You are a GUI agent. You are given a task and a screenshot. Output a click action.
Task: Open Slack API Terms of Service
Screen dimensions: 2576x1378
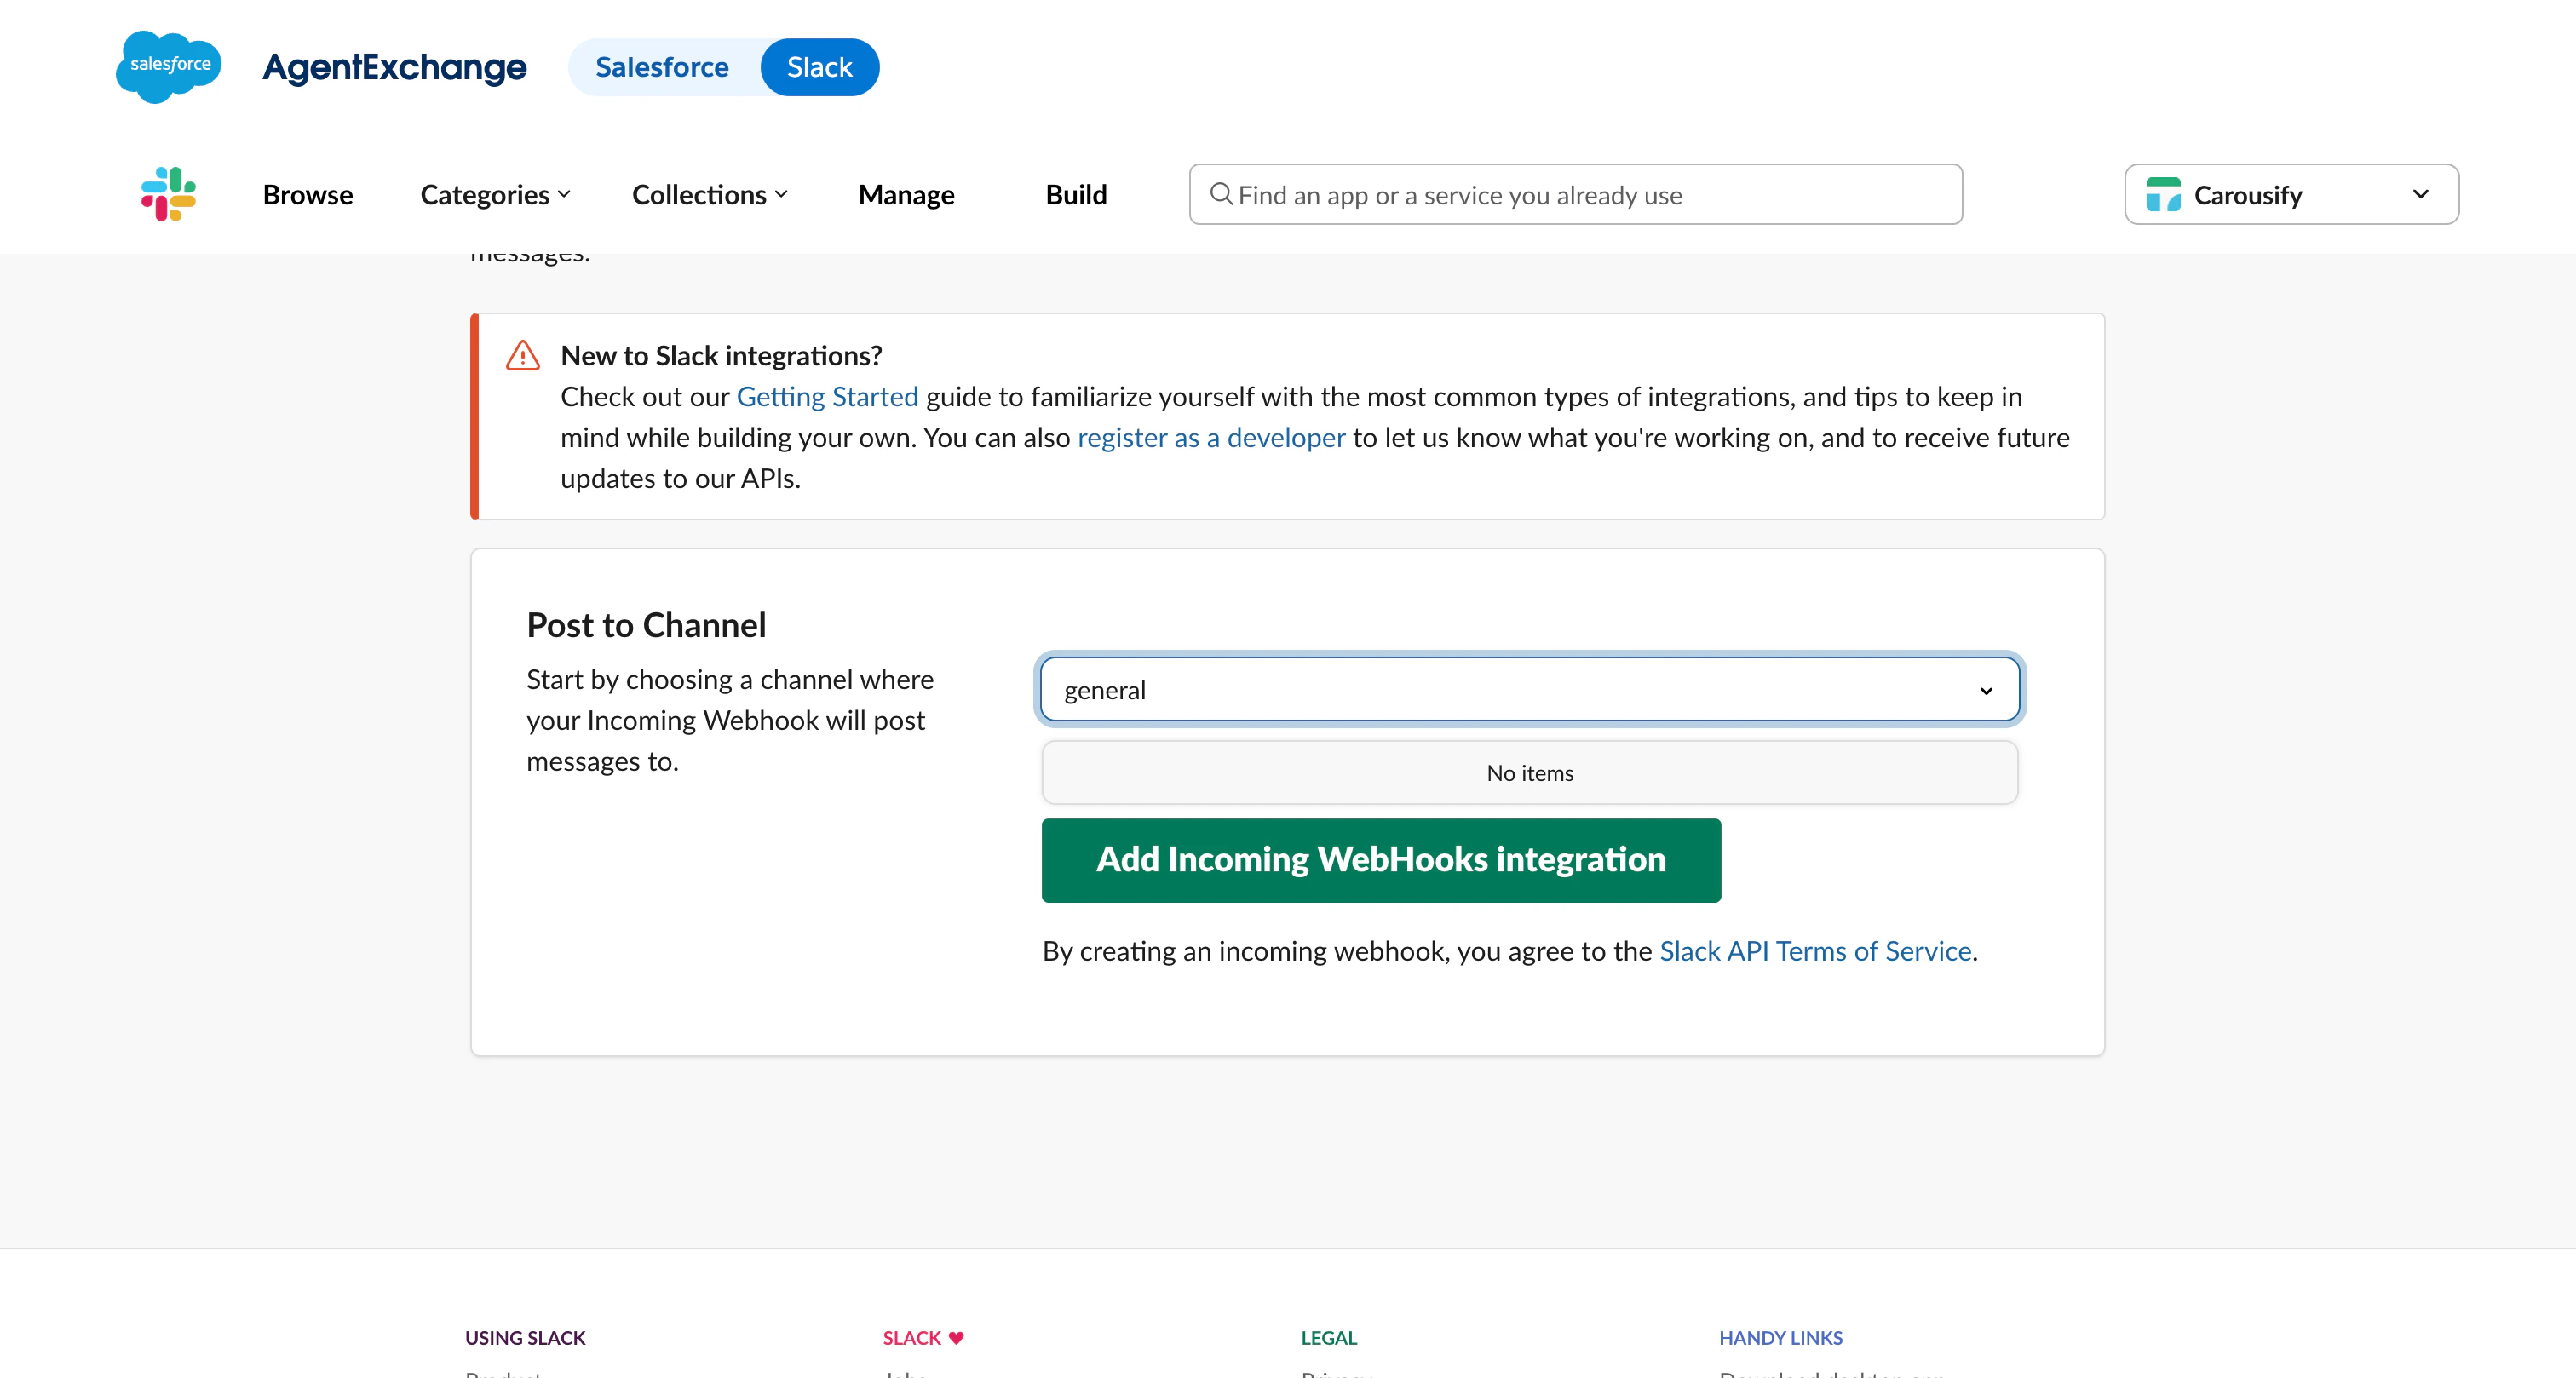pos(1815,951)
